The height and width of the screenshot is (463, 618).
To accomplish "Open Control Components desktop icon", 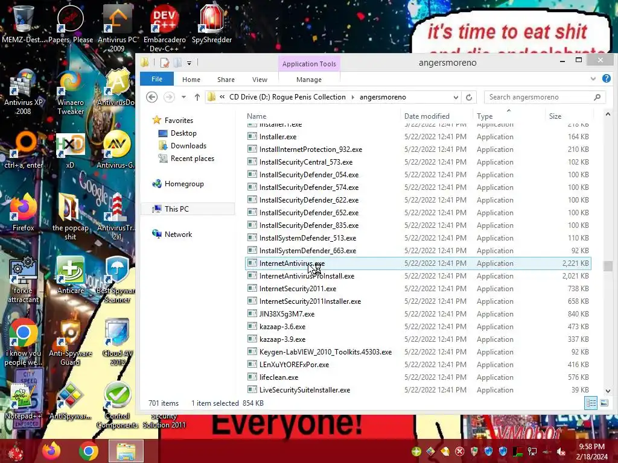I will [117, 405].
